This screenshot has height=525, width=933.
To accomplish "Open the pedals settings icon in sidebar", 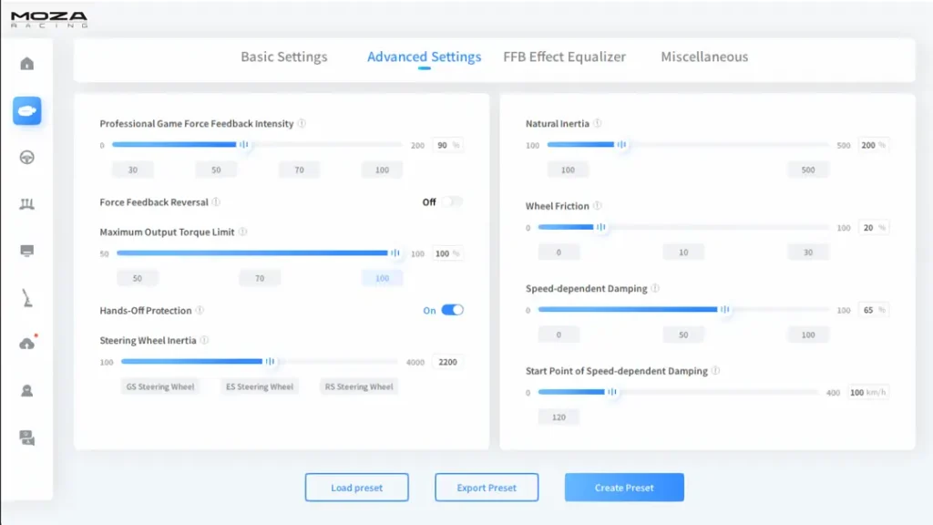I will coord(26,203).
